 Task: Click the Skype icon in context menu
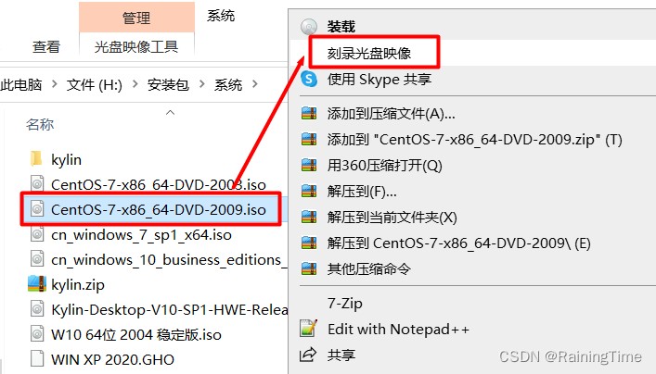(x=309, y=79)
